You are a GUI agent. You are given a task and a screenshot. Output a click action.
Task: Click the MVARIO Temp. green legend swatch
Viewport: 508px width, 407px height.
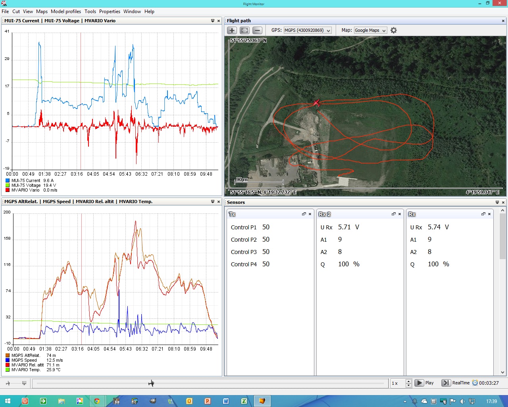tap(8, 370)
